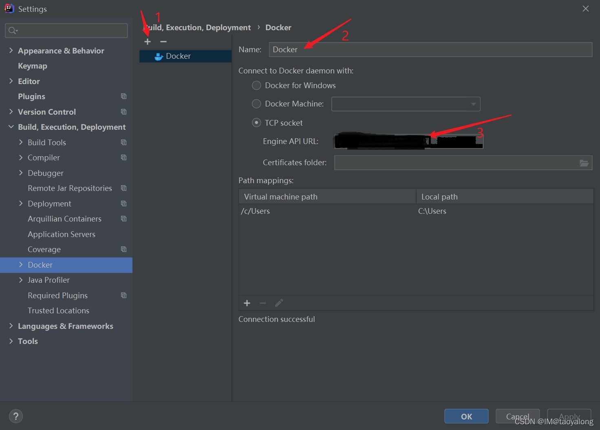This screenshot has height=430, width=600.
Task: Expand the selected Docker tree node
Action: coord(21,265)
